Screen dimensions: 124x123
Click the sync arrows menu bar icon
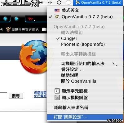[59, 2]
